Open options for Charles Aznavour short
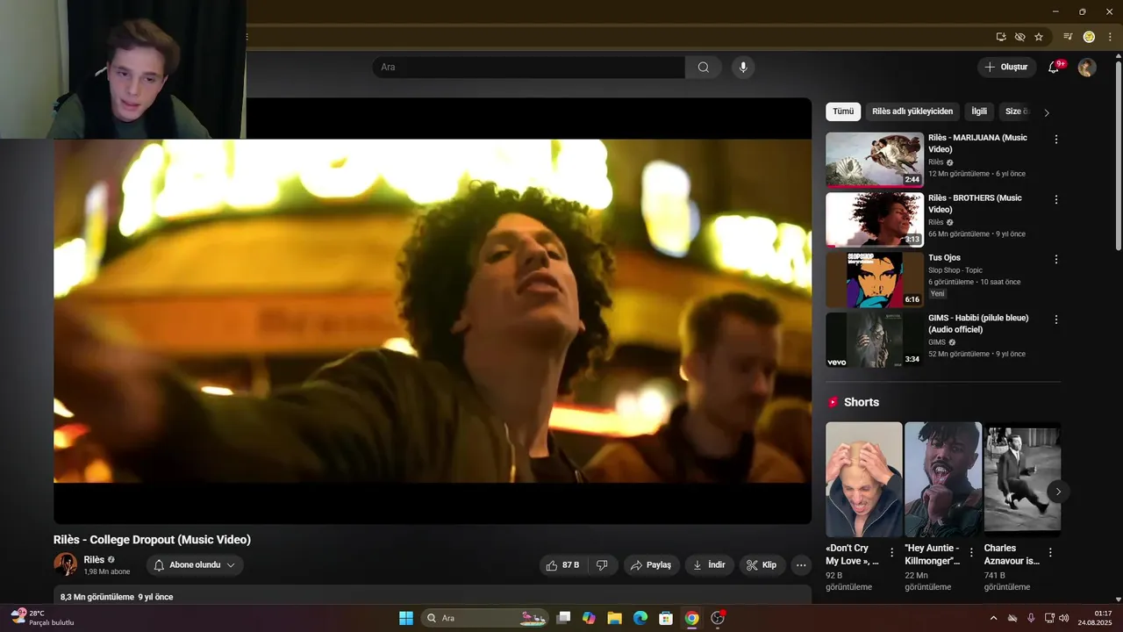This screenshot has width=1123, height=632. 1050,553
